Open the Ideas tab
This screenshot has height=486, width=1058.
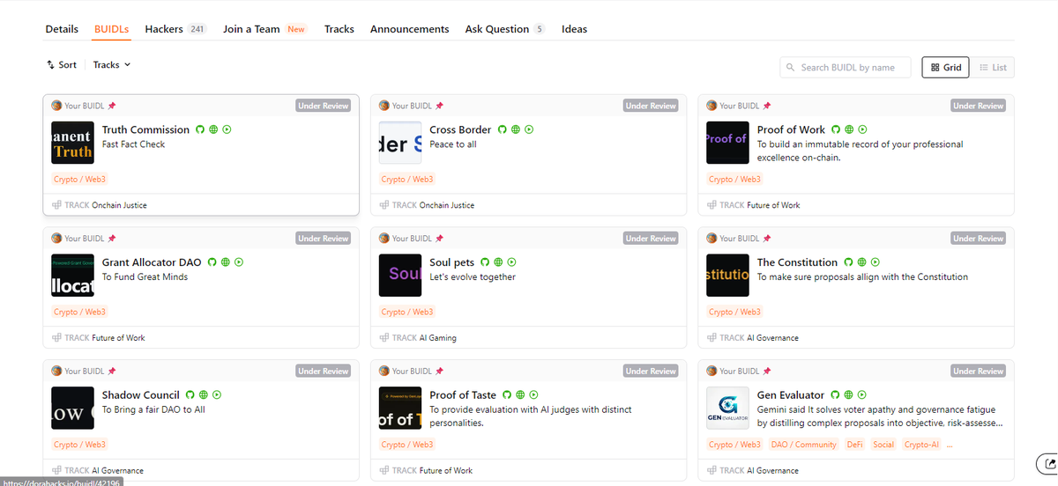pyautogui.click(x=574, y=29)
